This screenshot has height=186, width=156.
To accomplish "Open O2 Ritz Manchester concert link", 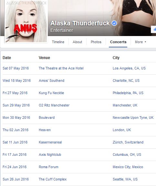I will 54,105.
